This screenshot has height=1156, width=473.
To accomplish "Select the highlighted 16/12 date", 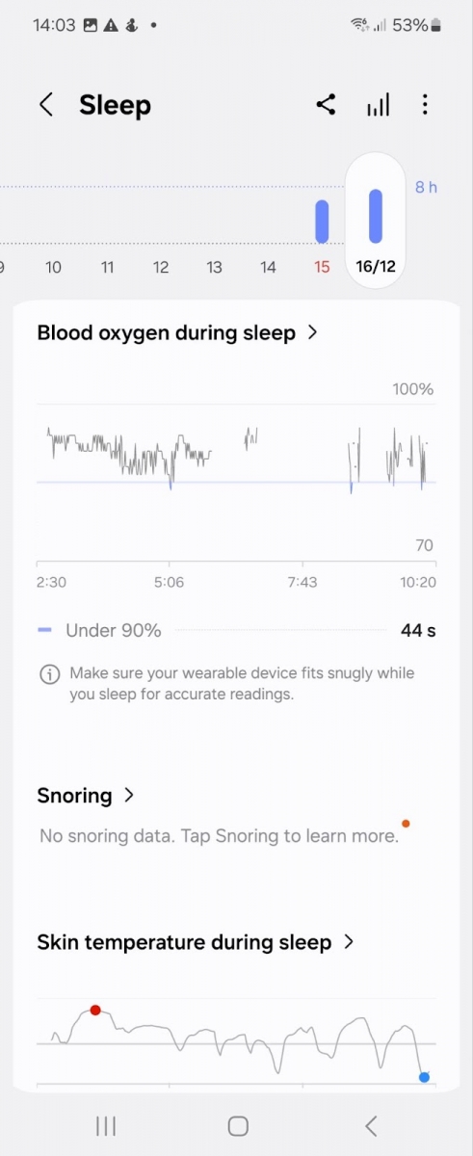I will (376, 267).
